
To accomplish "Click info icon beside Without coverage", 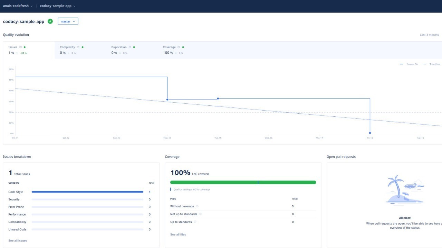I will pyautogui.click(x=197, y=206).
